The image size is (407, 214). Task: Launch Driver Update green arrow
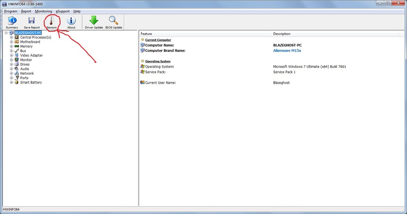[94, 20]
